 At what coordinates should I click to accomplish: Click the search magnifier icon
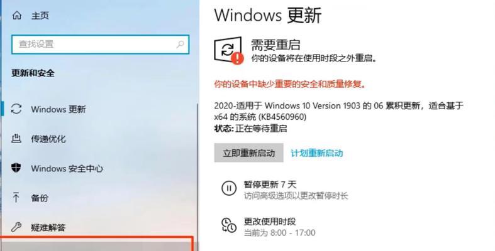181,44
